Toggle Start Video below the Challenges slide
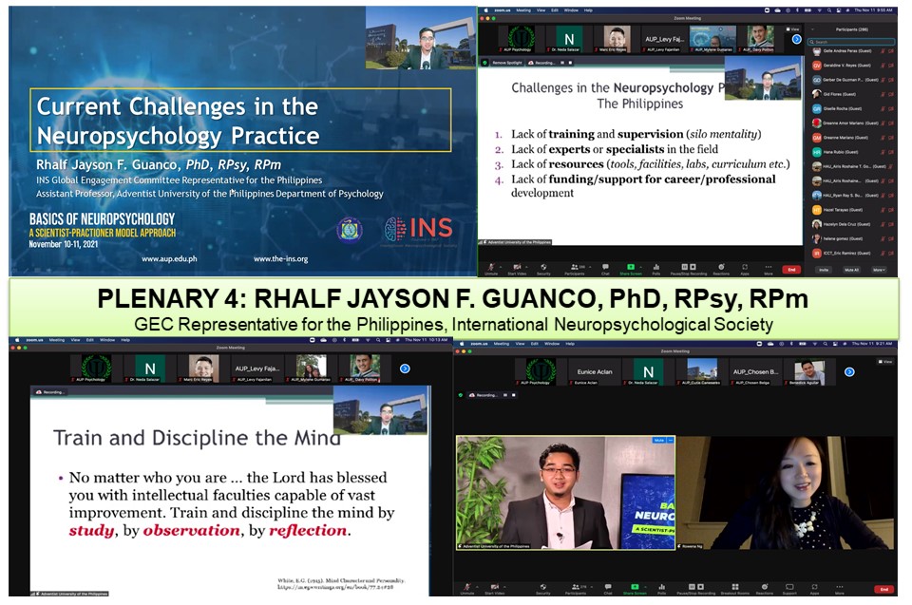Screen dimensions: 912x605 [517, 268]
